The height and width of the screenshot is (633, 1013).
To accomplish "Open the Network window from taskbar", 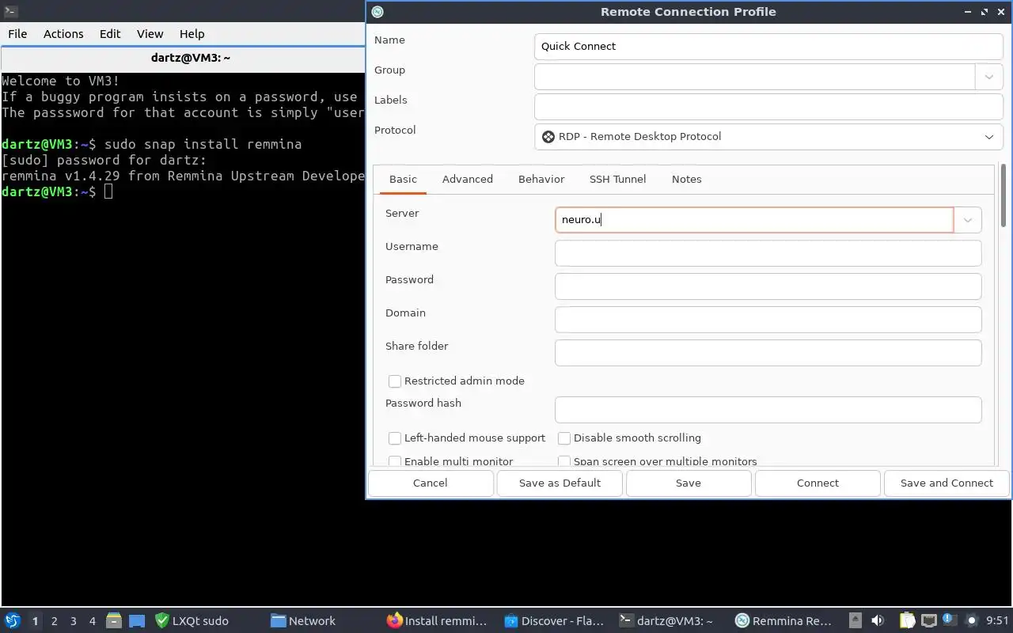I will [x=303, y=621].
